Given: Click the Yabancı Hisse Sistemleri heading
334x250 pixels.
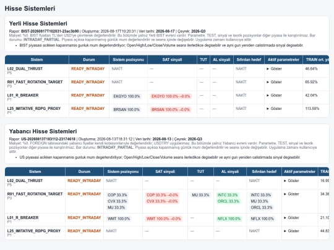Looking at the screenshot, I should pos(43,131).
